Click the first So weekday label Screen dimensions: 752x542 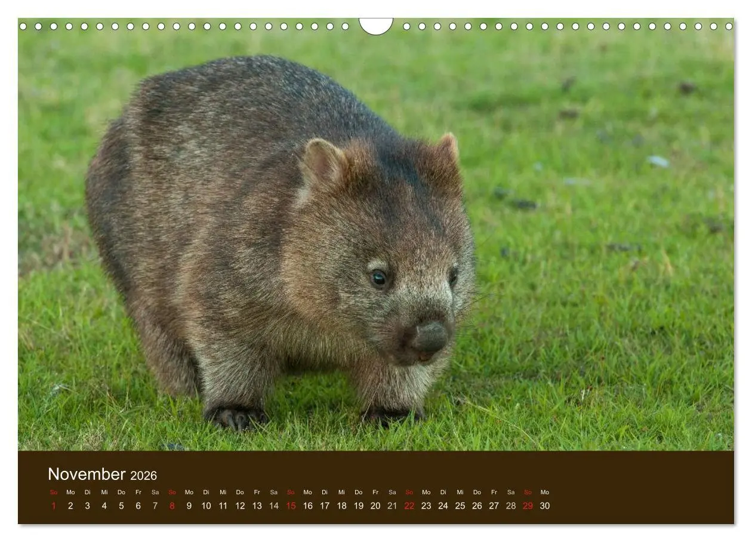[53, 491]
